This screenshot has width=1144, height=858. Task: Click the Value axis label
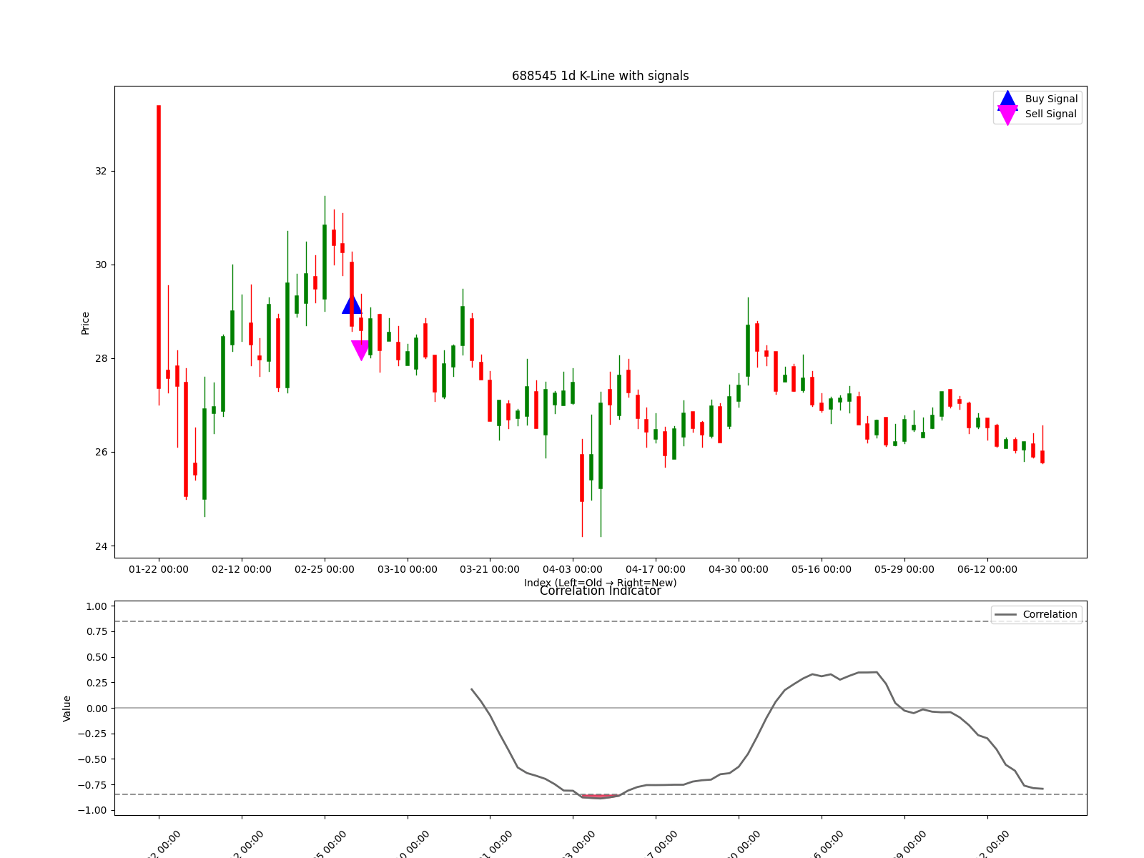tap(67, 708)
